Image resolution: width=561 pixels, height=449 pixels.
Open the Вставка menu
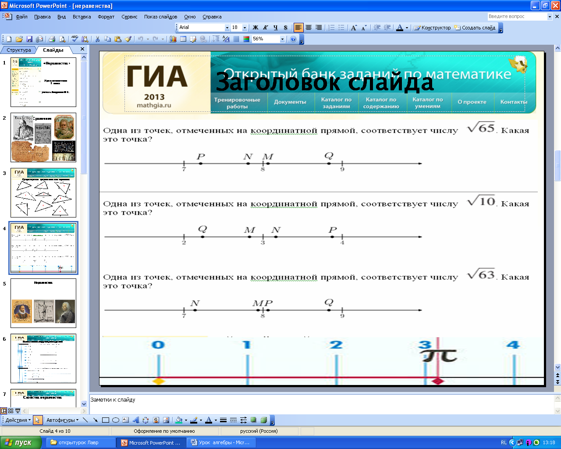[82, 17]
